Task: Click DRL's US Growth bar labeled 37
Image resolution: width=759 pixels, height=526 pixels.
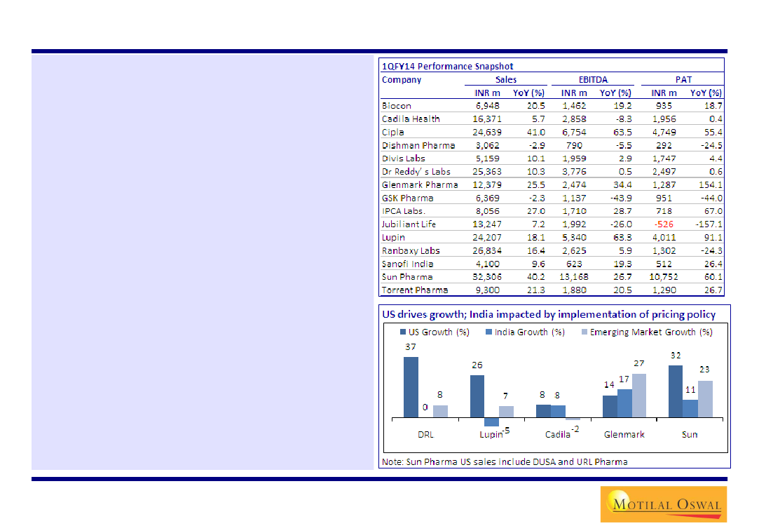Action: [x=411, y=387]
